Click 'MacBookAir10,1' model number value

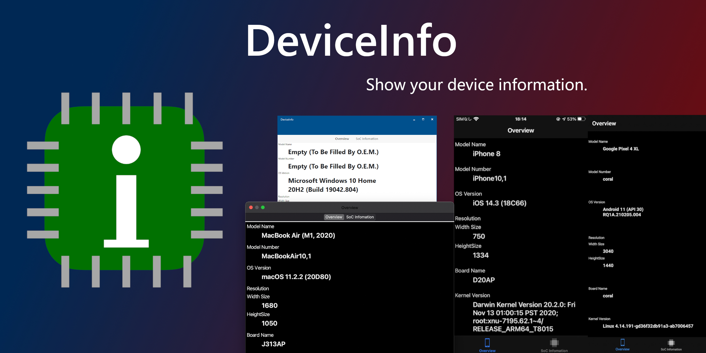tap(286, 256)
